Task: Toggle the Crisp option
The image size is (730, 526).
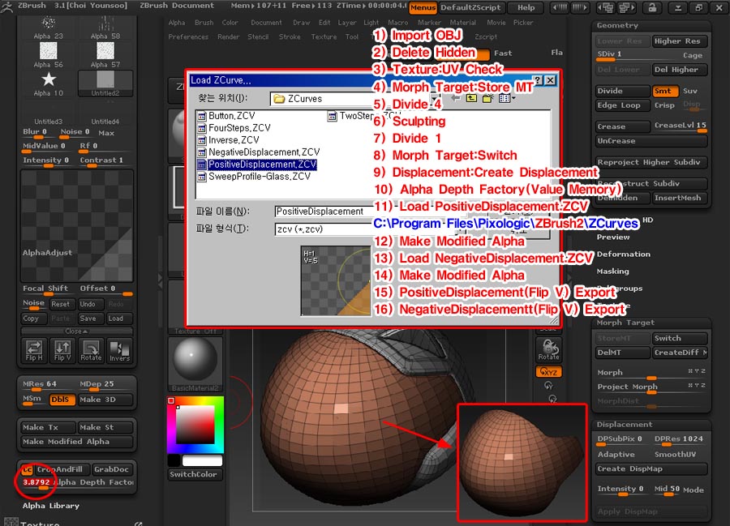Action: 664,105
